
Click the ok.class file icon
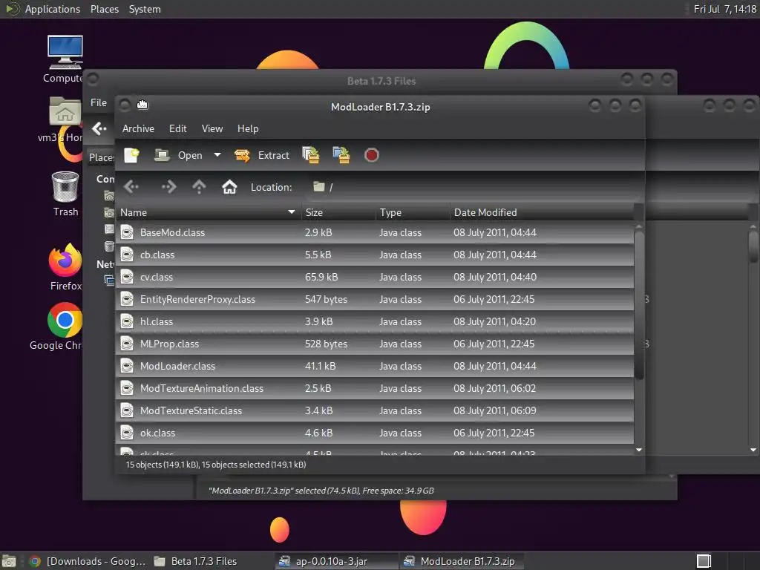pyautogui.click(x=127, y=433)
